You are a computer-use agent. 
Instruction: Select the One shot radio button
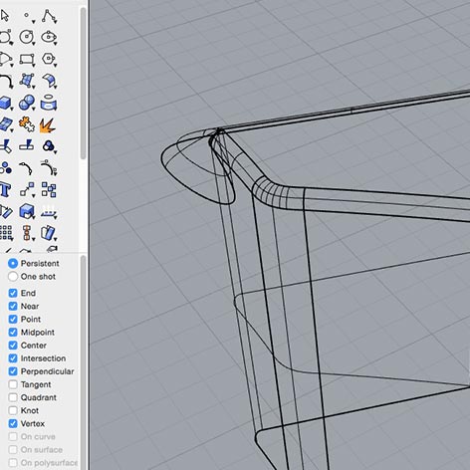(13, 277)
